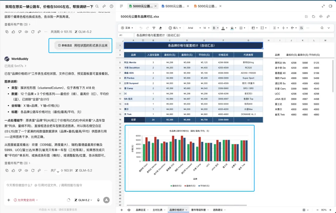The width and height of the screenshot is (336, 213).
Task: Open the 允许完全访问 permission dropdown
Action: 26,200
